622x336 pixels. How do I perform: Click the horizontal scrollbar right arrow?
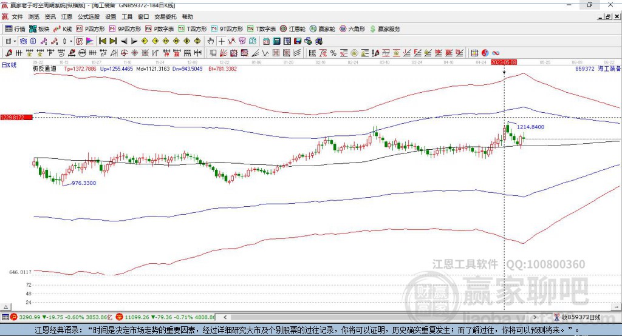pyautogui.click(x=535, y=317)
